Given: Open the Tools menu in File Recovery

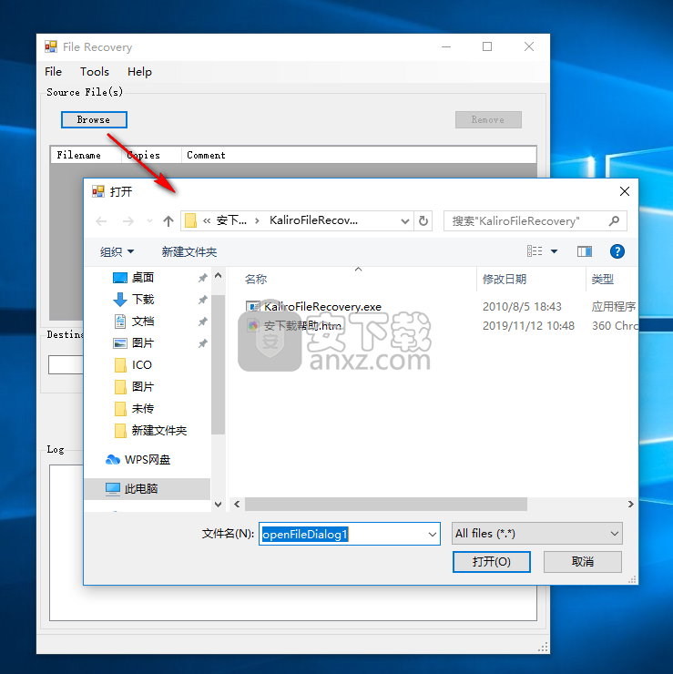Looking at the screenshot, I should 95,72.
